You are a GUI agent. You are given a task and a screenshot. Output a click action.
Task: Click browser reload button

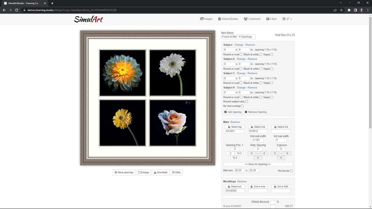click(x=17, y=10)
